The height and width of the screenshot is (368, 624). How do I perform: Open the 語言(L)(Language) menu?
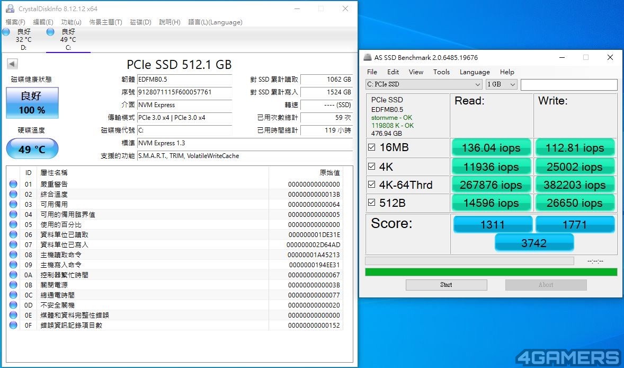pyautogui.click(x=215, y=22)
